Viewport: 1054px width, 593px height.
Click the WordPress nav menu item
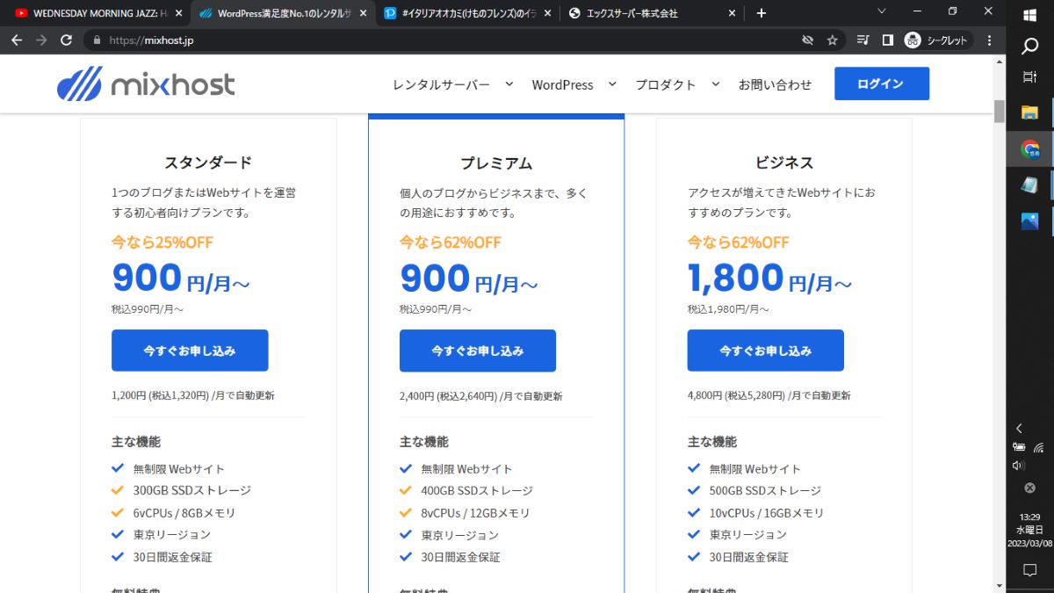(x=562, y=84)
